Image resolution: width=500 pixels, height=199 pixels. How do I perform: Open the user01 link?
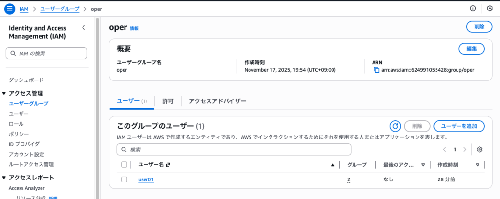(x=146, y=179)
